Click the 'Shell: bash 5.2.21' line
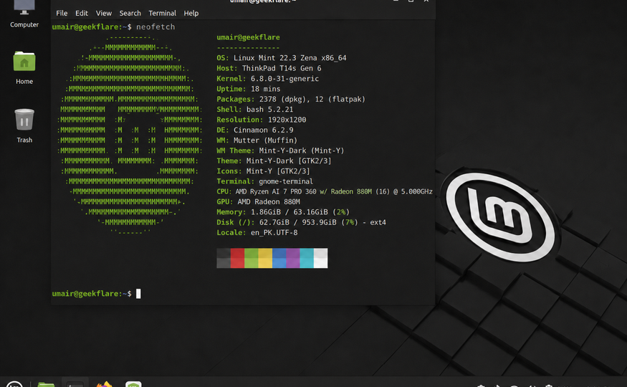Screen dimensions: 627x387 [x=254, y=110]
